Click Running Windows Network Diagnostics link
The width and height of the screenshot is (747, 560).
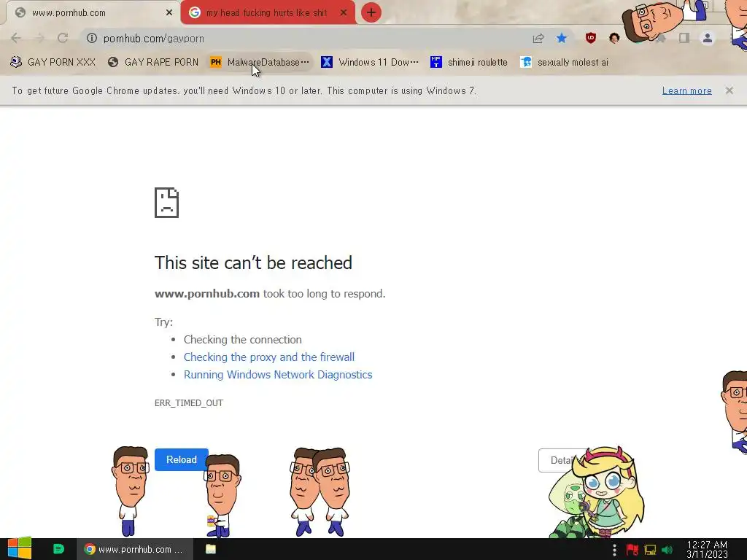click(x=278, y=375)
